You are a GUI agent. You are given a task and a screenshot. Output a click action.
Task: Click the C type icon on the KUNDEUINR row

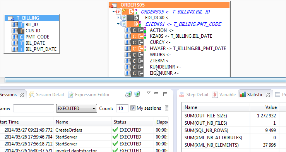134,67
